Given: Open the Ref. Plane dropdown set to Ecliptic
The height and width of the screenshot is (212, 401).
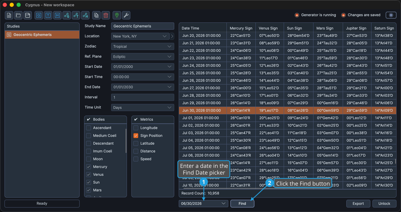Looking at the screenshot, I should coord(143,57).
